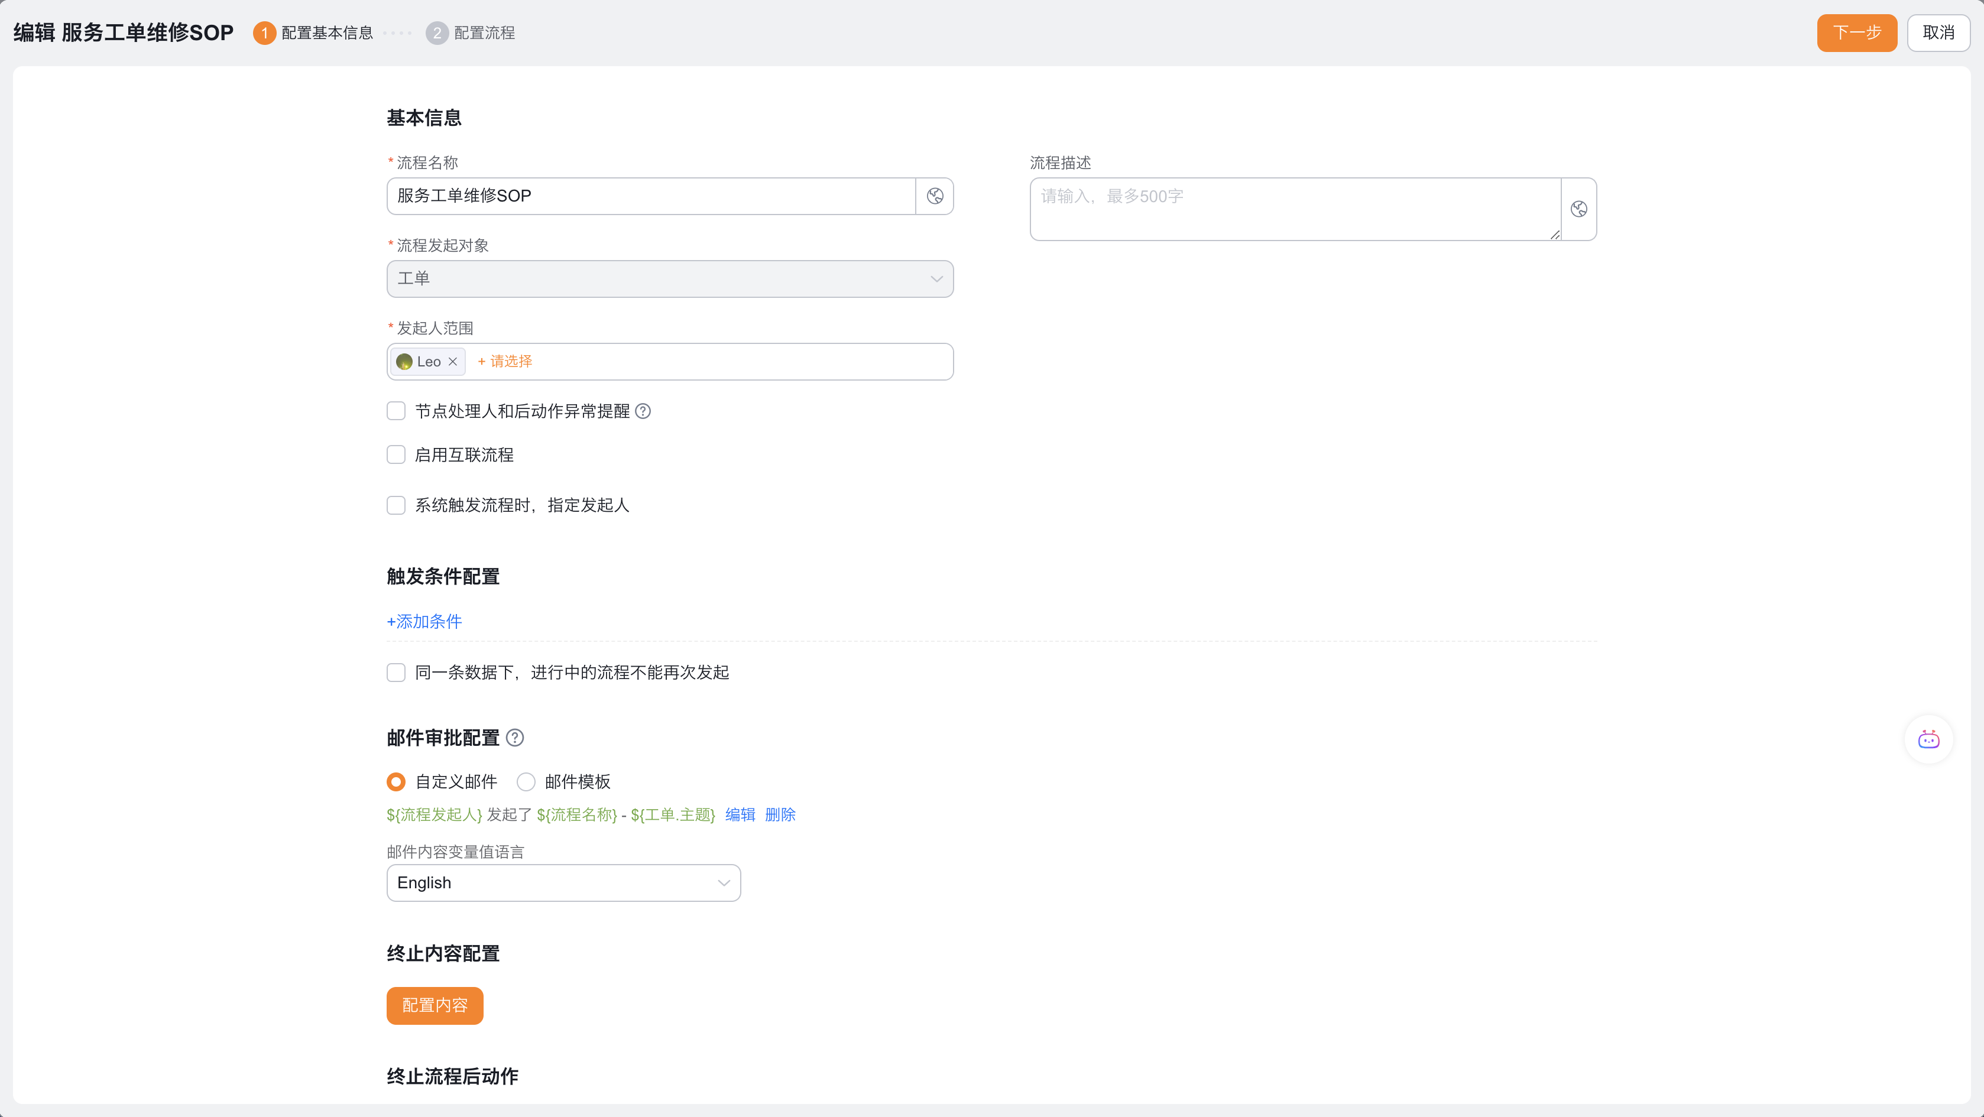Click 配置内容 button under 终止内容配置
This screenshot has height=1117, width=1984.
click(435, 1005)
